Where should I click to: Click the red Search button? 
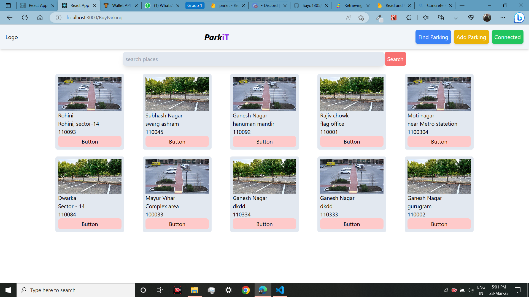[x=395, y=59]
